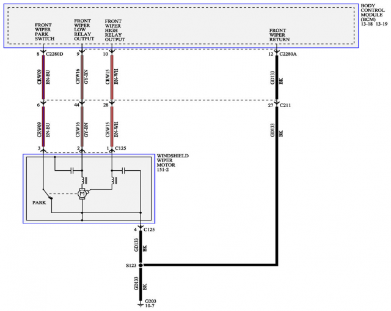Select the Windshield Wiper Motor title
Image resolution: width=391 pixels, height=311 pixels.
click(173, 162)
